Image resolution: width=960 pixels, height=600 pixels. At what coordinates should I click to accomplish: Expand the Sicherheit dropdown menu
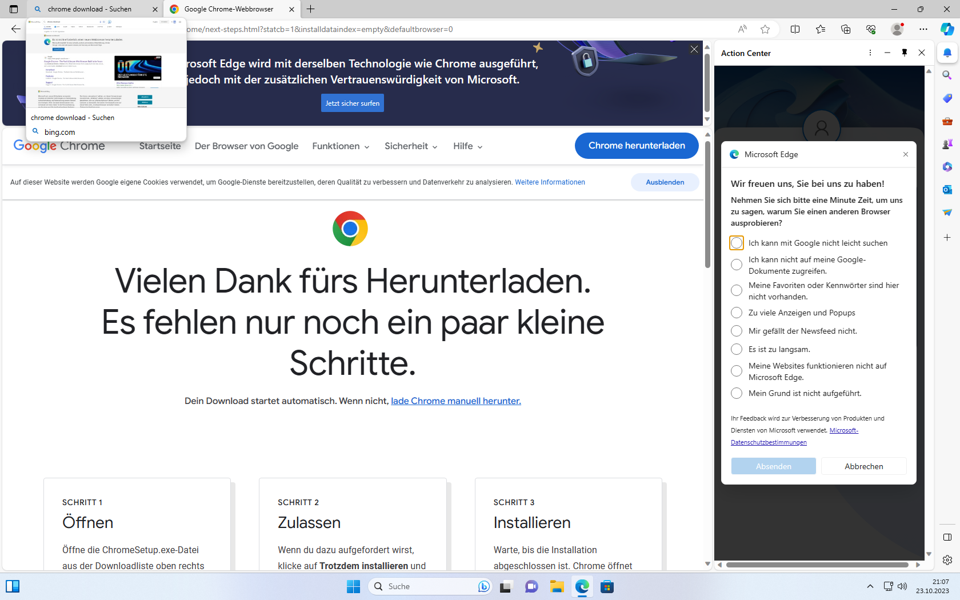tap(411, 146)
